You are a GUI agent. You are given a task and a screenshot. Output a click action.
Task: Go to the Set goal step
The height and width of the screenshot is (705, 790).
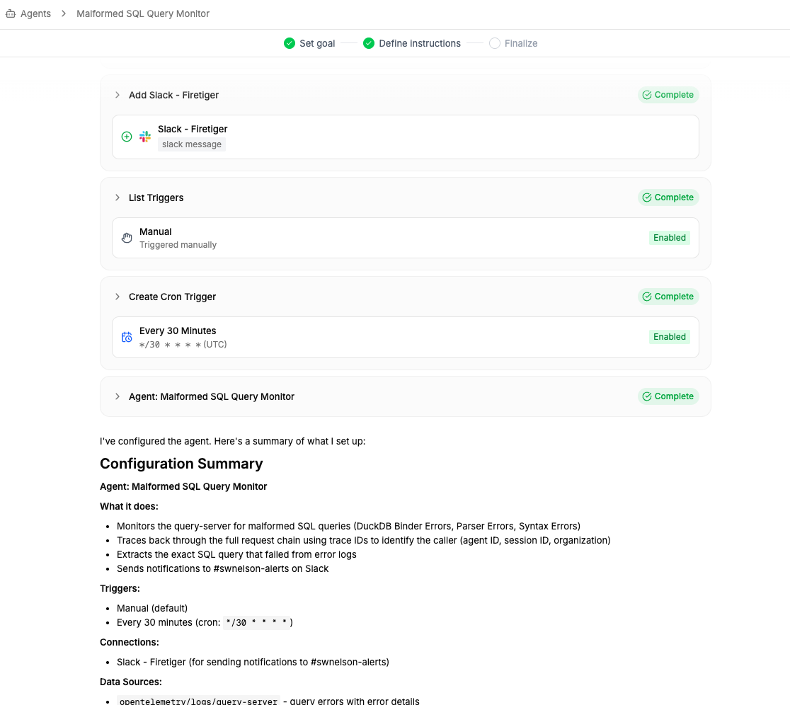tap(316, 43)
